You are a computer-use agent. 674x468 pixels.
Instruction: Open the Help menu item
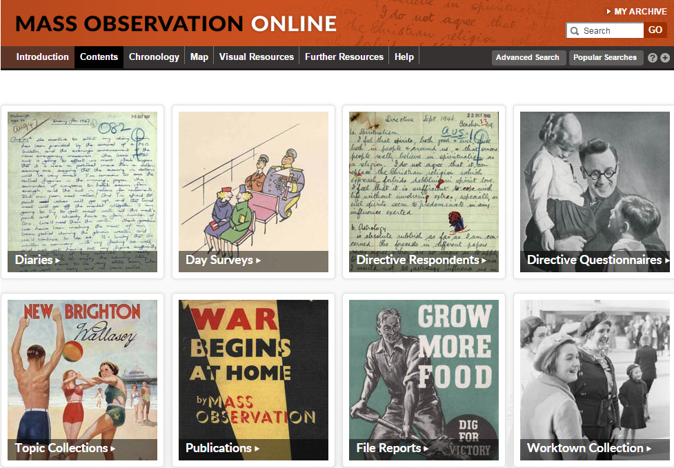404,57
